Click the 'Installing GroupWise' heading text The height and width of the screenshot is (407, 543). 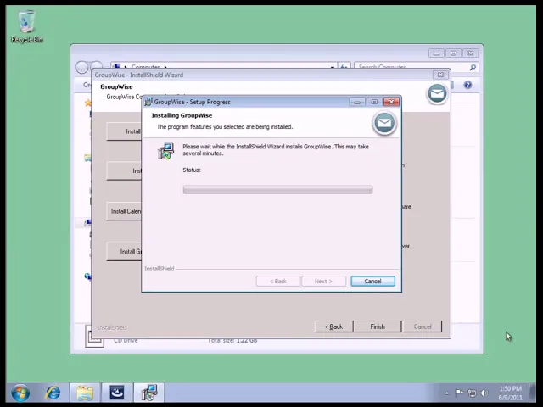pos(182,115)
